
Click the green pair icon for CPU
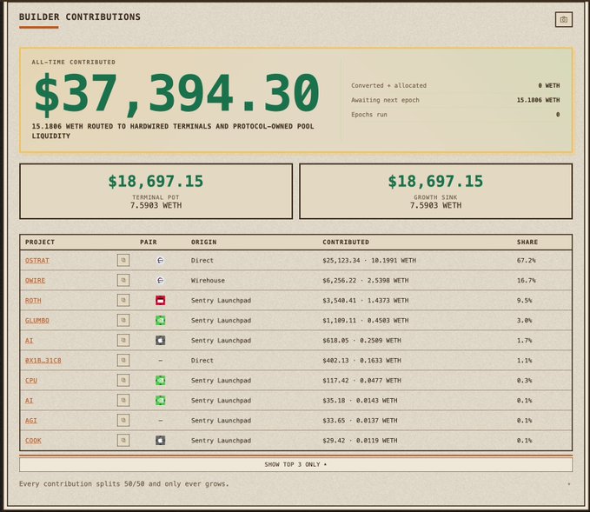click(160, 380)
